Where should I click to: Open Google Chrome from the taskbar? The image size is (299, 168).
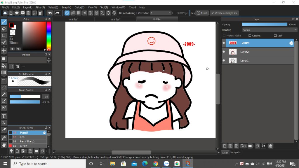(156, 164)
